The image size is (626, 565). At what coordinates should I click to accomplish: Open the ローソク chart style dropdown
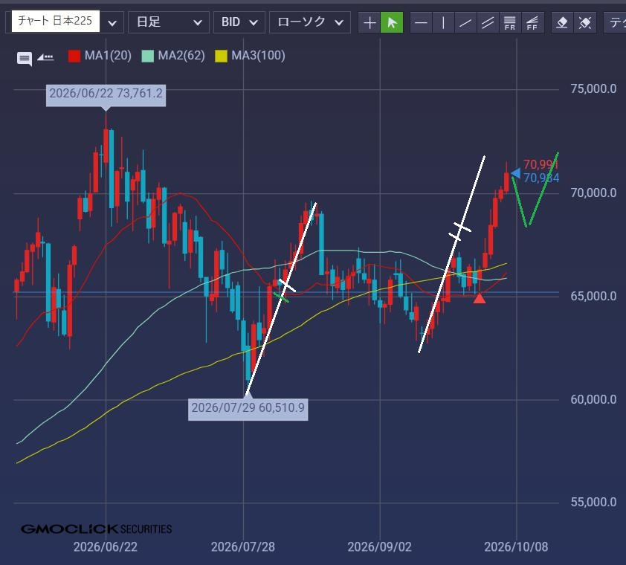point(310,22)
